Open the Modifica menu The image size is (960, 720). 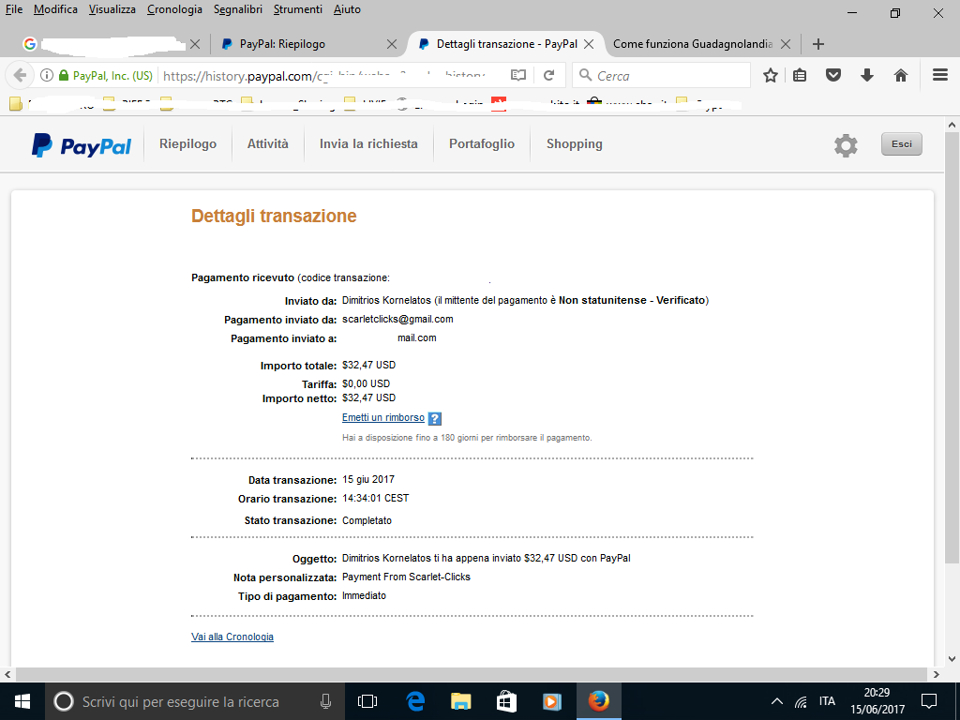pos(55,9)
